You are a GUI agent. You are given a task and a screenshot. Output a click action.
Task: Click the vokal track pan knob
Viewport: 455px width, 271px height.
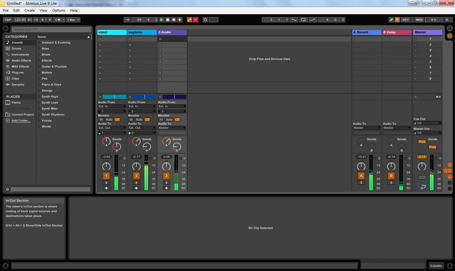(x=106, y=166)
